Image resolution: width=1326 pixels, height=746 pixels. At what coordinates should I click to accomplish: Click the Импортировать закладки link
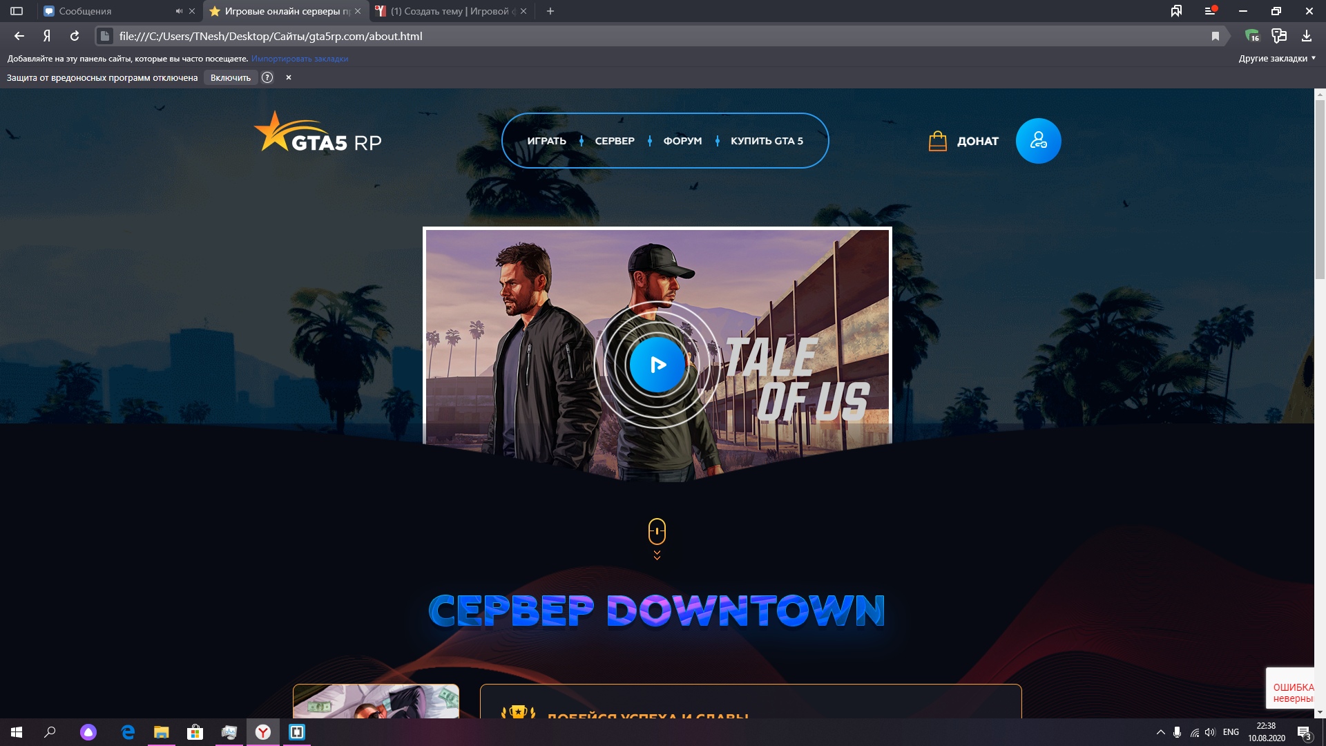299,59
